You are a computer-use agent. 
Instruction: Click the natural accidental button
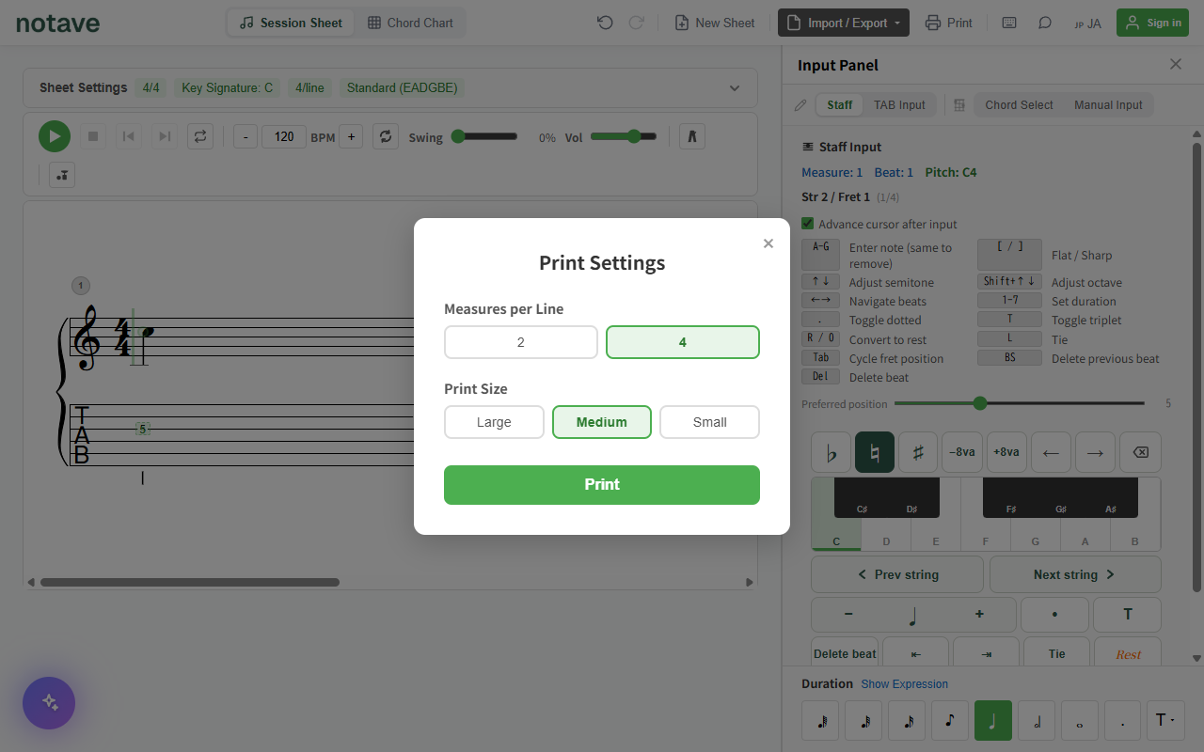(875, 452)
